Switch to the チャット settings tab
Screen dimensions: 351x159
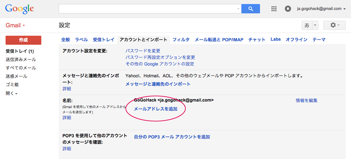(257, 40)
